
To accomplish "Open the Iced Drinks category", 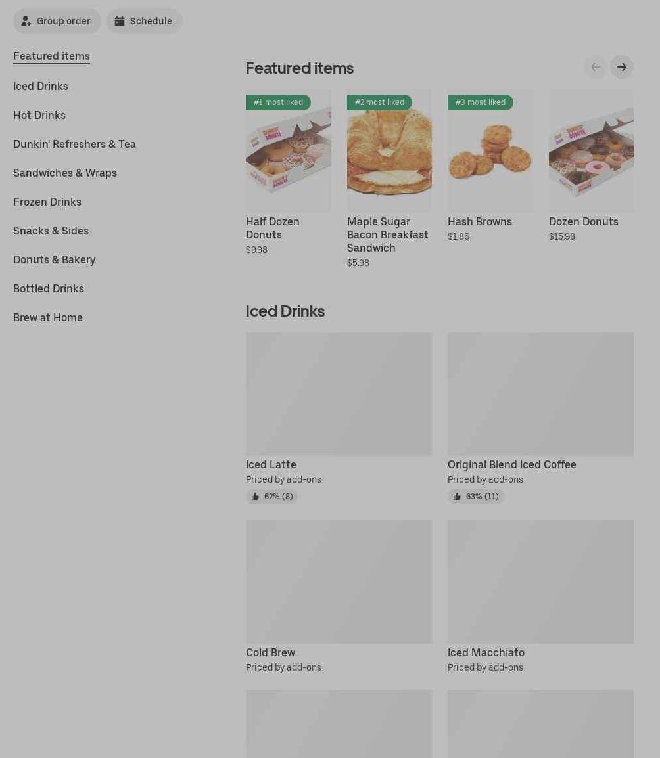I will [41, 87].
